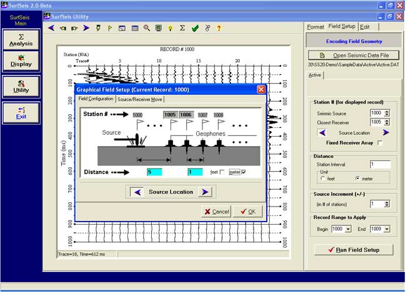The height and width of the screenshot is (292, 406).
Task: Click the sigma toolbar icon
Action: click(182, 28)
